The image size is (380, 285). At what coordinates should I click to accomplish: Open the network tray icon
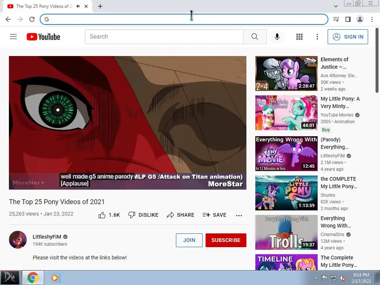[x=334, y=278]
